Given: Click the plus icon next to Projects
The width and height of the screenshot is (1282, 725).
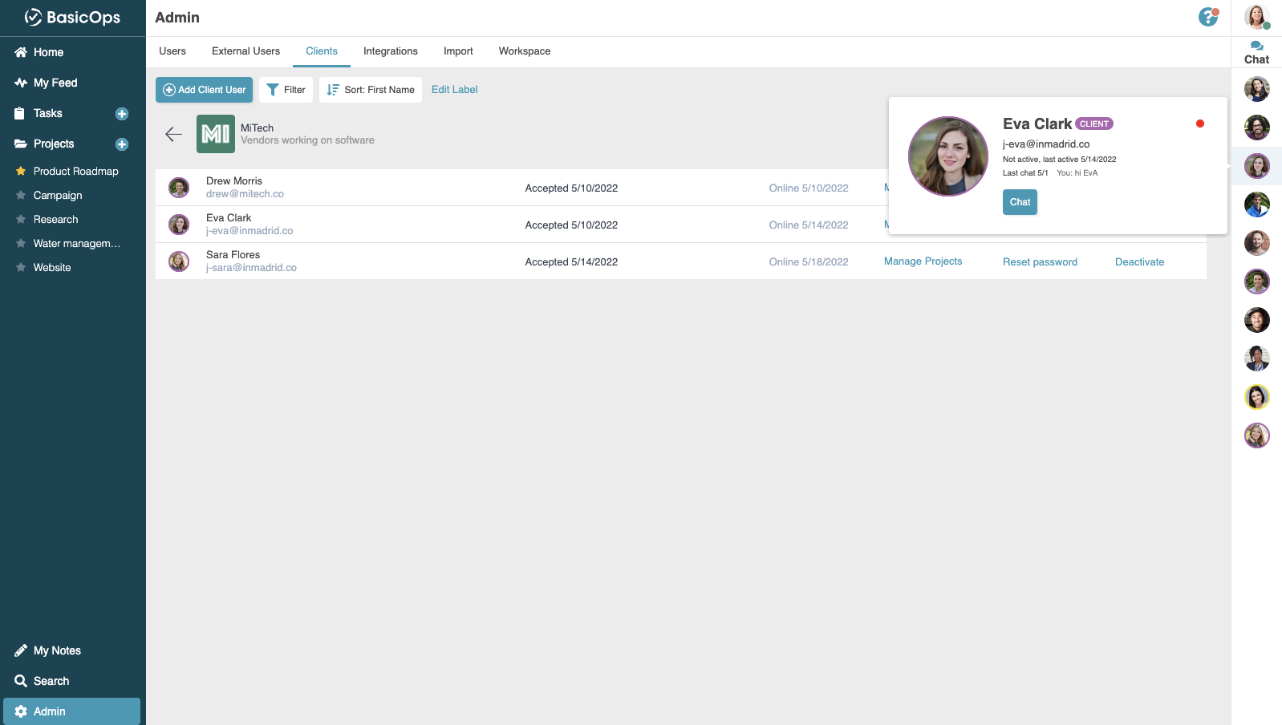Looking at the screenshot, I should pyautogui.click(x=122, y=144).
